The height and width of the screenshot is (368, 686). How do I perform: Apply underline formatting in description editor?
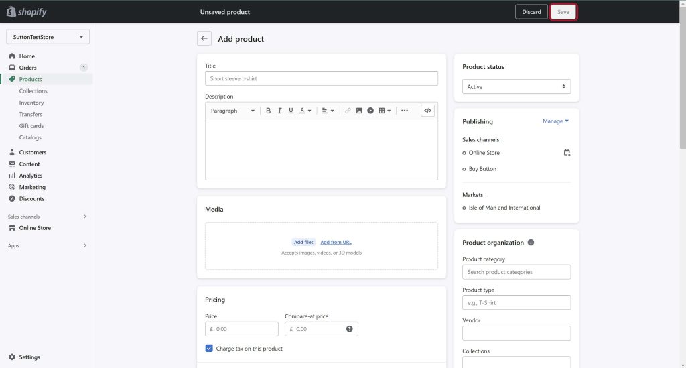tap(291, 111)
